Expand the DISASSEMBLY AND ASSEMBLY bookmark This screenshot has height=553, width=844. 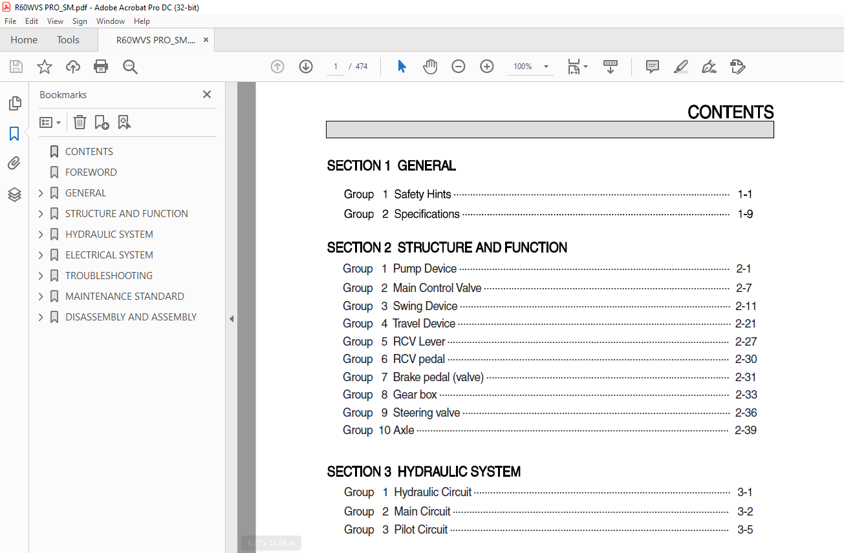click(x=41, y=317)
